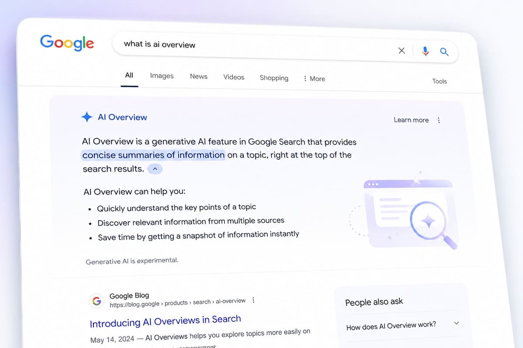Click "Discover relevant information from multiple sources" bullet
This screenshot has height=348, width=523.
191,222
